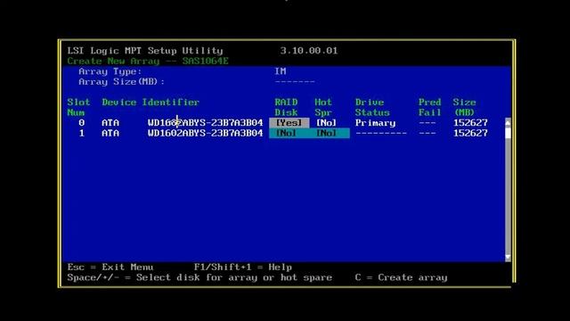Click size 152627 in slot 0 row

(x=470, y=123)
